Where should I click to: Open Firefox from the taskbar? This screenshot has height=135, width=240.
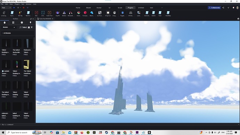(82, 133)
